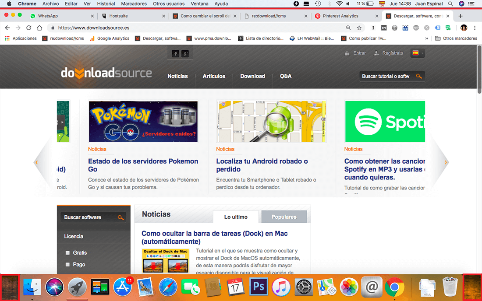The height and width of the screenshot is (301, 482).
Task: Open Mission Control in the Dock
Action: 100,287
